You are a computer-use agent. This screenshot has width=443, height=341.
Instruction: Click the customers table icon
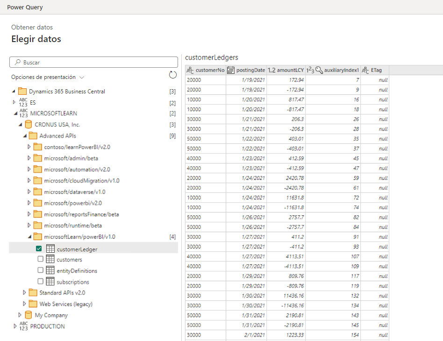click(50, 259)
